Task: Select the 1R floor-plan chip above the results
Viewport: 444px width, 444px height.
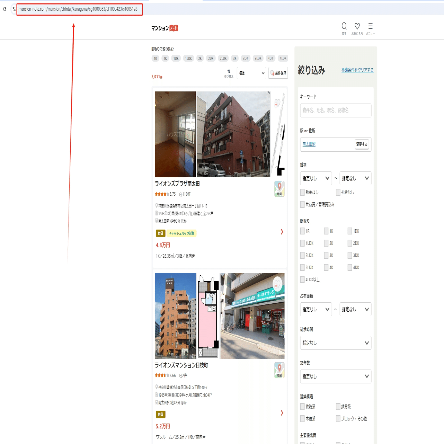Action: tap(156, 59)
